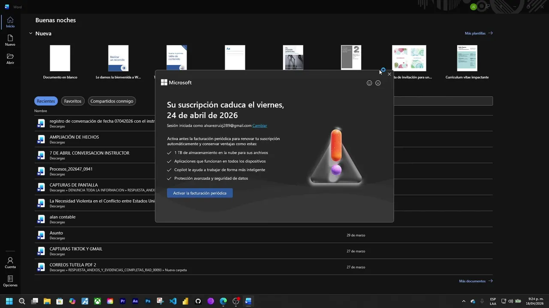Image resolution: width=549 pixels, height=308 pixels.
Task: Select the tabla de contenido template thumbnail
Action: (x=177, y=57)
